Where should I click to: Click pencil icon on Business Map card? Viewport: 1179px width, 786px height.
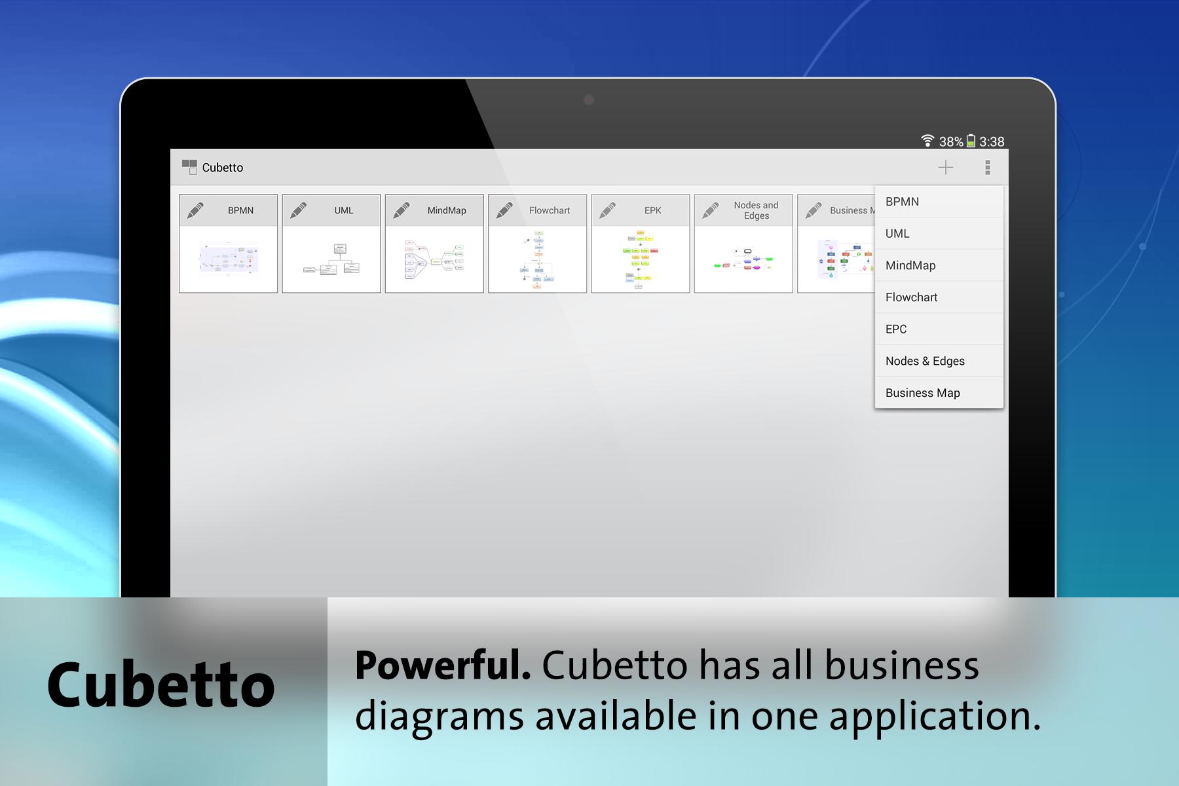pyautogui.click(x=814, y=210)
